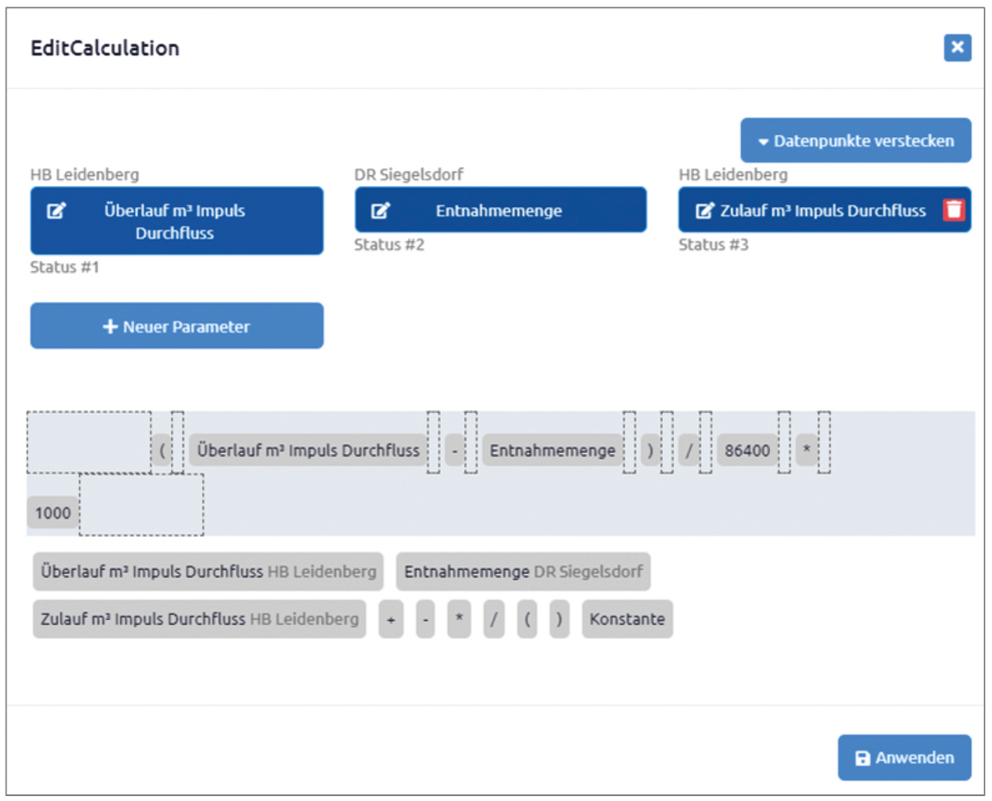Image resolution: width=992 pixels, height=801 pixels.
Task: Close the EditCalculation dialog with X
Action: 957,48
